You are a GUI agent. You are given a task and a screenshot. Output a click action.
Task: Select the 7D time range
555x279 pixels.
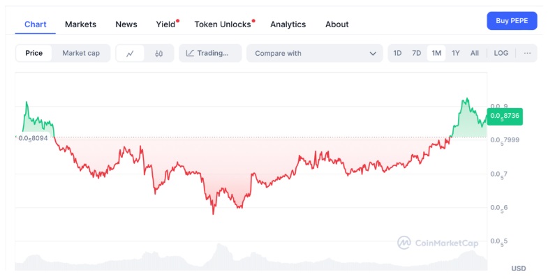pyautogui.click(x=416, y=53)
